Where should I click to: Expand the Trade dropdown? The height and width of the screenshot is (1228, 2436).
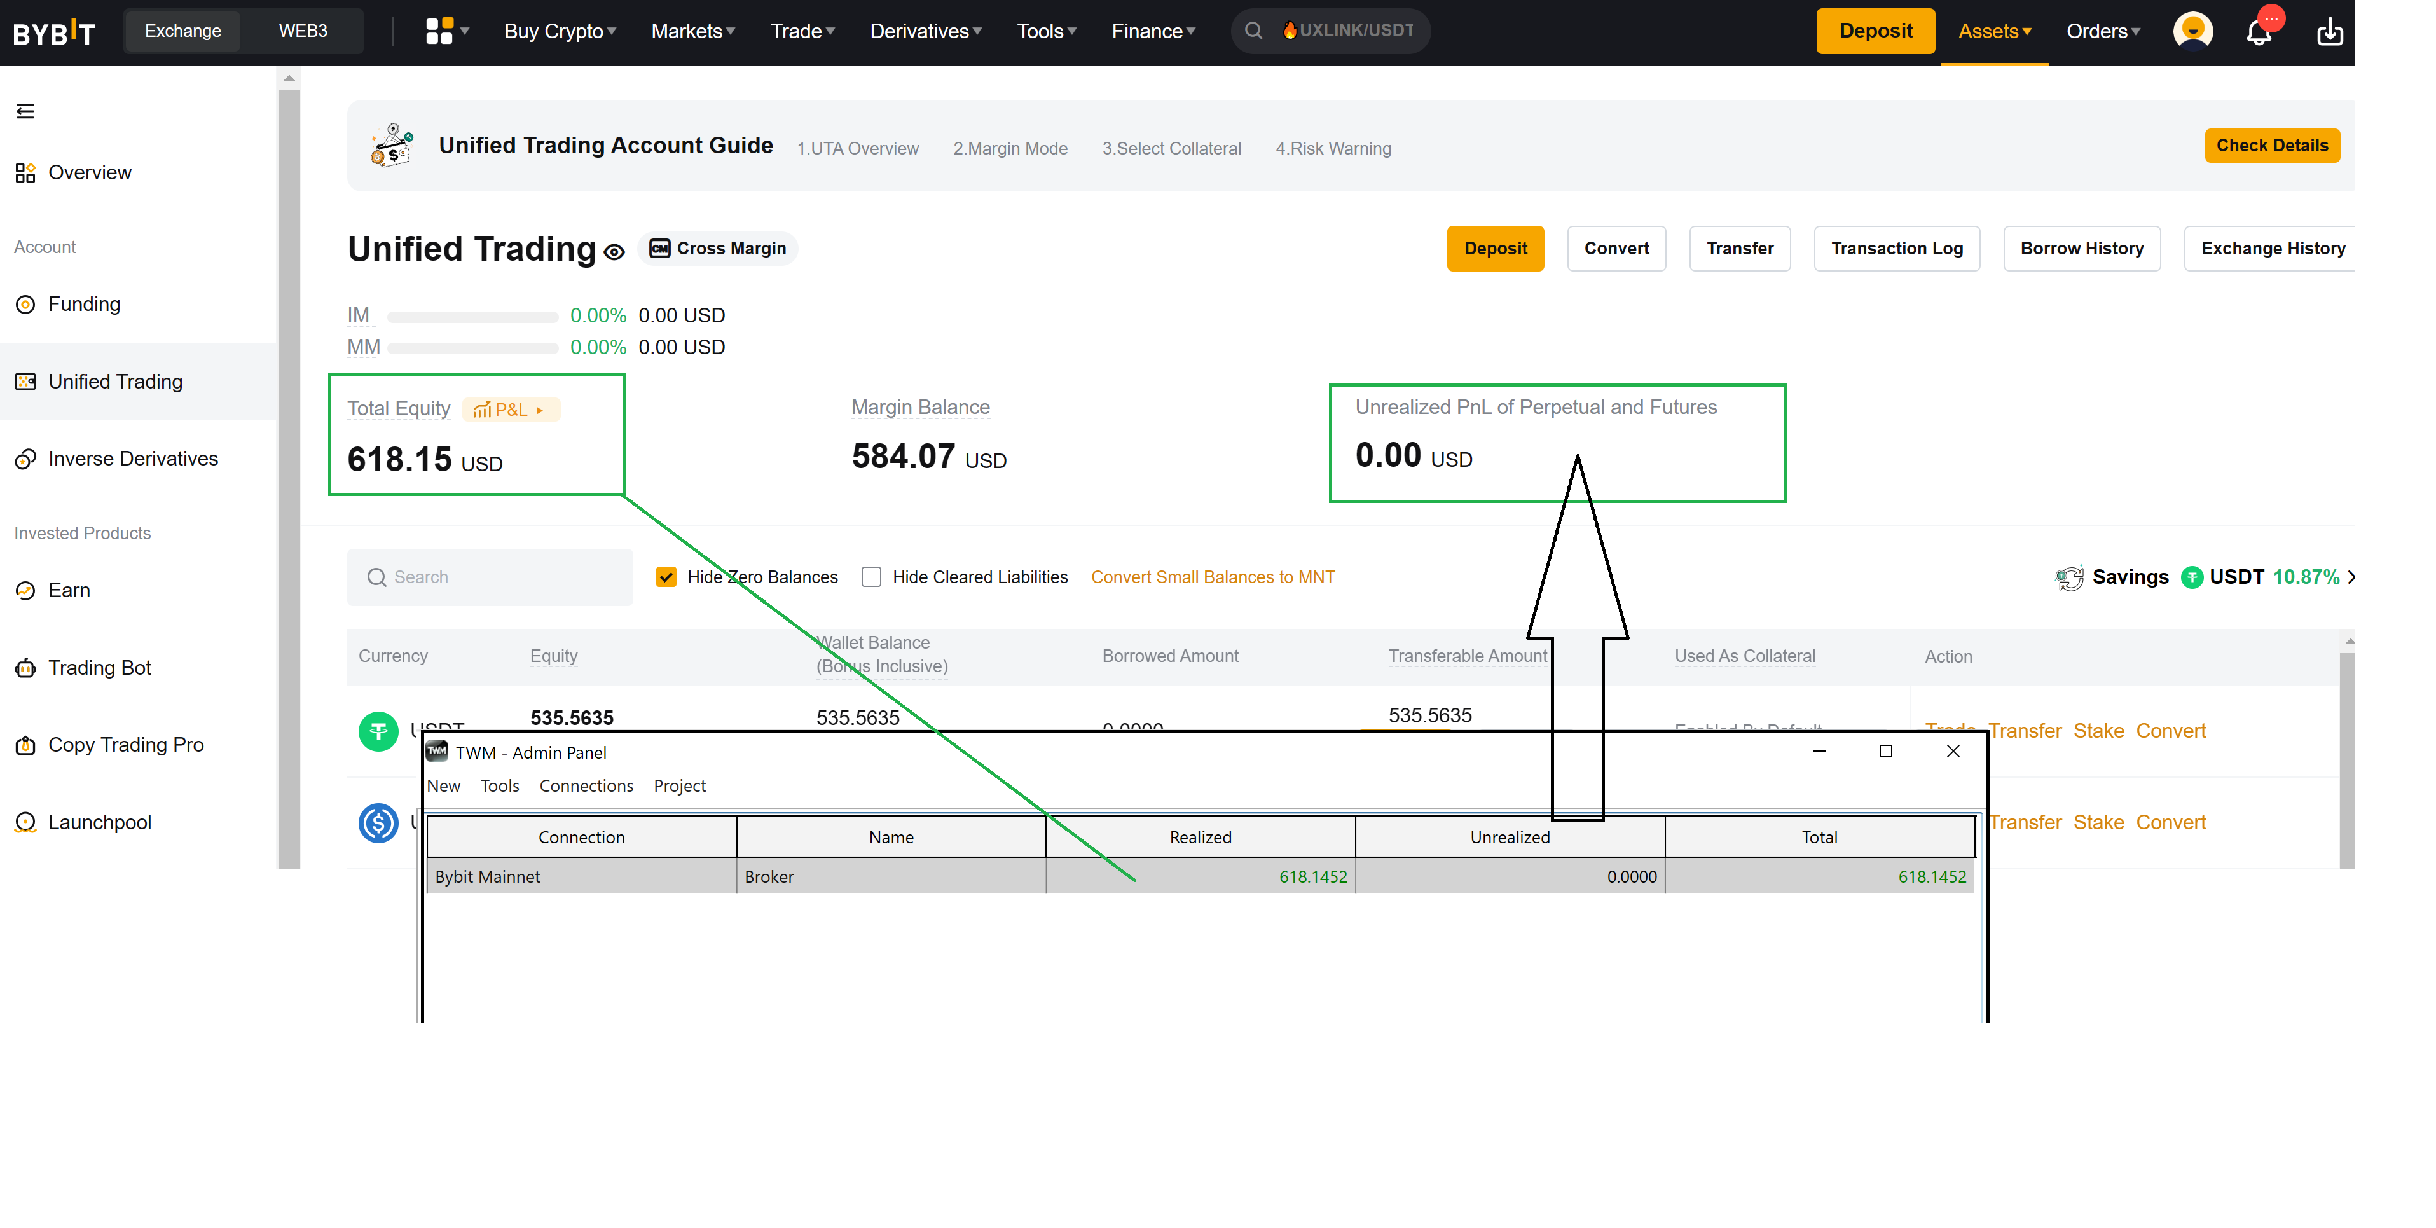[x=803, y=31]
